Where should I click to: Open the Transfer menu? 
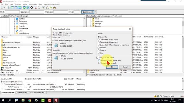(x=18, y=4)
